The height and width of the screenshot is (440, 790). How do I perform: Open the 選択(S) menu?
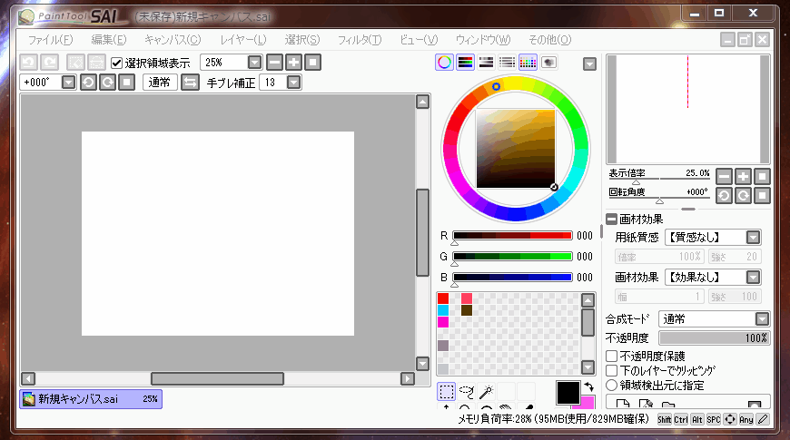tap(302, 40)
